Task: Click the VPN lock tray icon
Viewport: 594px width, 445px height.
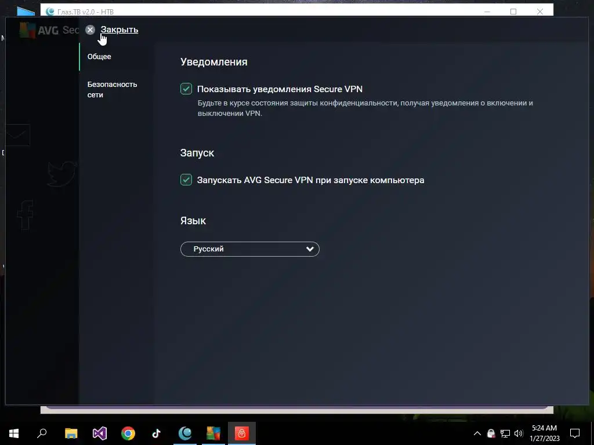Action: point(491,433)
